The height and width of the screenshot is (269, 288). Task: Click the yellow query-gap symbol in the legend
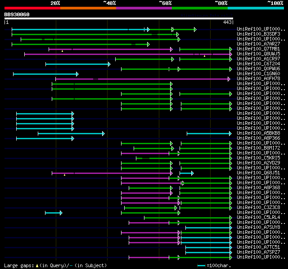point(37,266)
